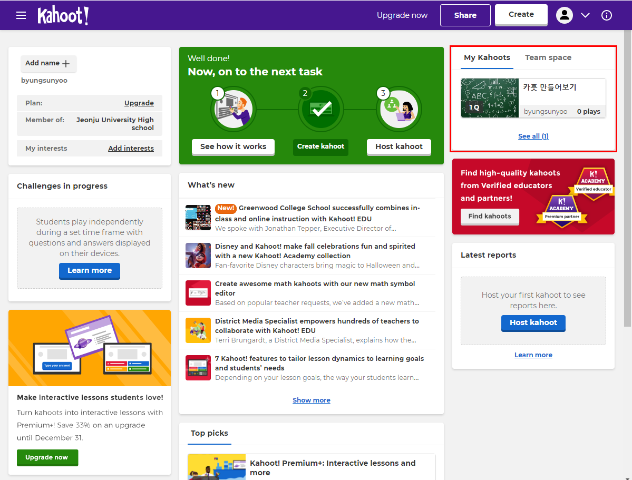Open the hamburger navigation menu
Viewport: 632px width, 480px height.
coord(21,15)
